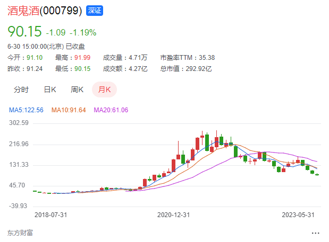The width and height of the screenshot is (329, 242).
Task: Open the three-dot more options menu
Action: pyautogui.click(x=315, y=233)
